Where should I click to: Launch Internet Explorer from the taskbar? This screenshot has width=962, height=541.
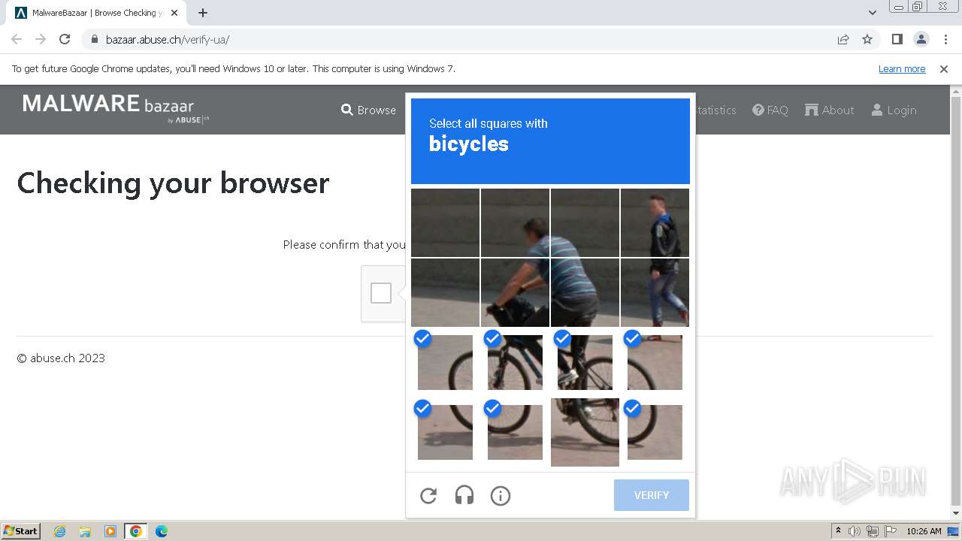(59, 531)
